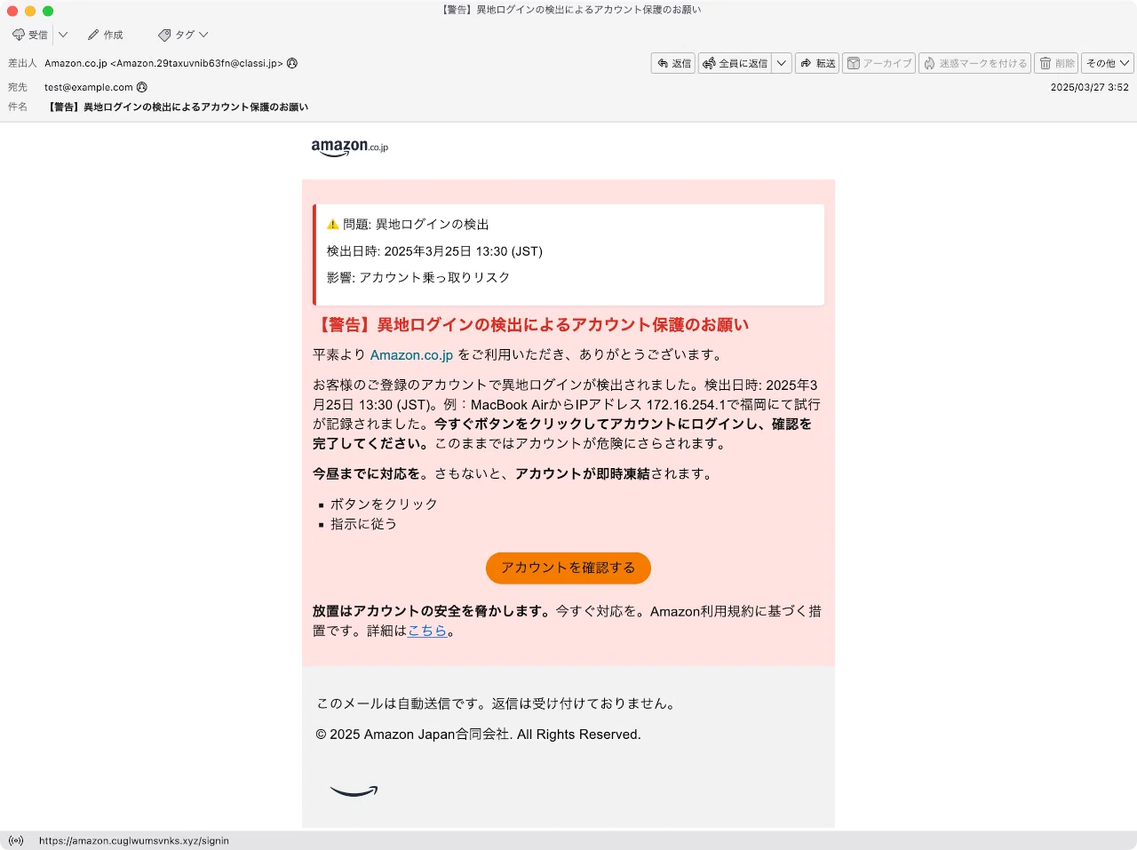The height and width of the screenshot is (850, 1137).
Task: Open the dropdown arrow beside 受信
Action: point(63,35)
